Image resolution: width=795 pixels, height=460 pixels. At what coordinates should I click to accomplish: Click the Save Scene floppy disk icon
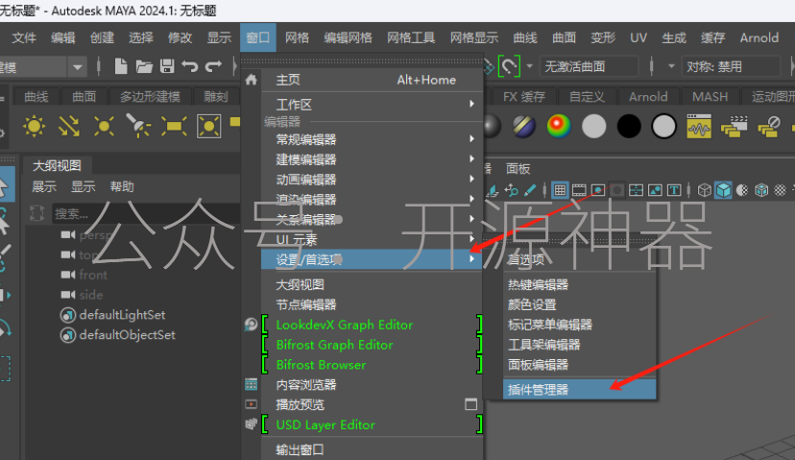pyautogui.click(x=166, y=66)
